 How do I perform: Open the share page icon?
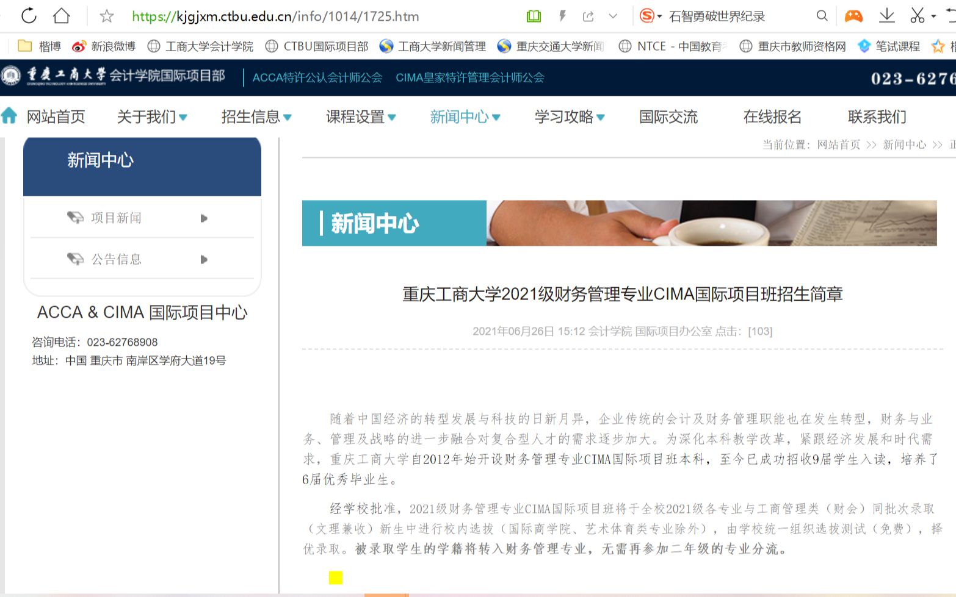point(588,15)
